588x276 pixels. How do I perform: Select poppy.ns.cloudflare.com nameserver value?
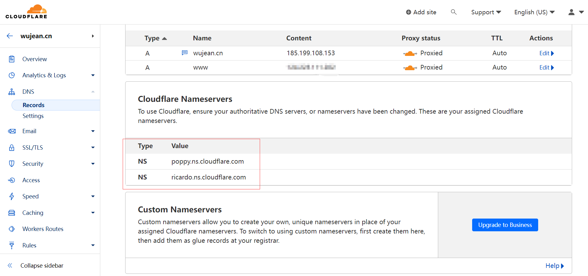pyautogui.click(x=207, y=161)
